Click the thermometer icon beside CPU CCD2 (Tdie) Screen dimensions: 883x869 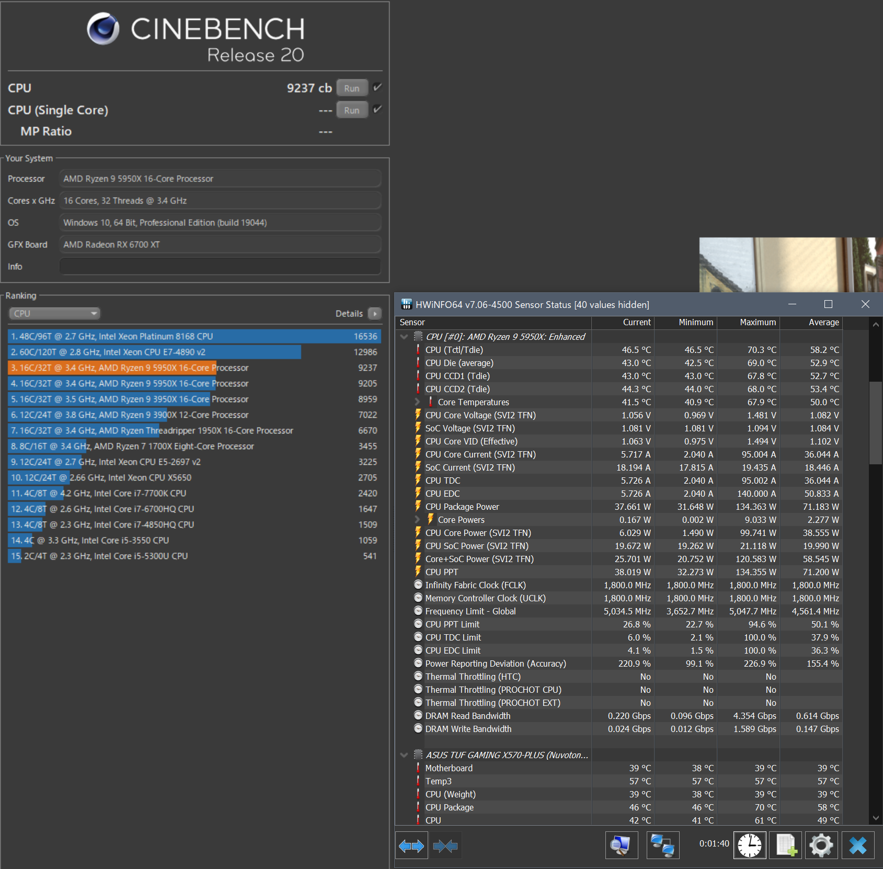coord(418,388)
